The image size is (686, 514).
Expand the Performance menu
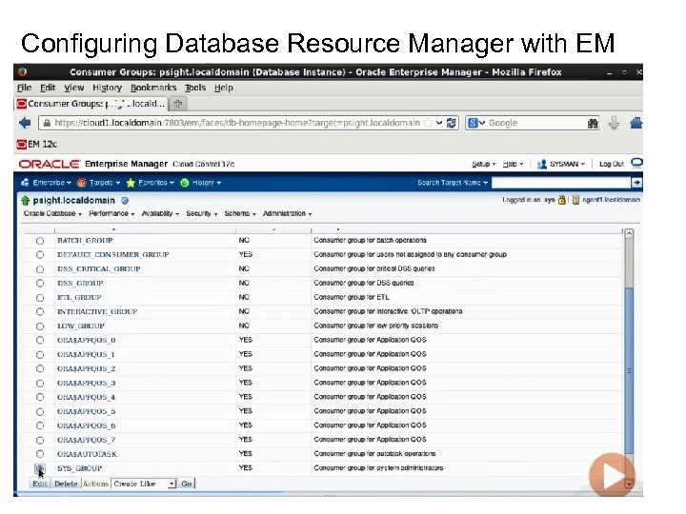click(x=111, y=214)
